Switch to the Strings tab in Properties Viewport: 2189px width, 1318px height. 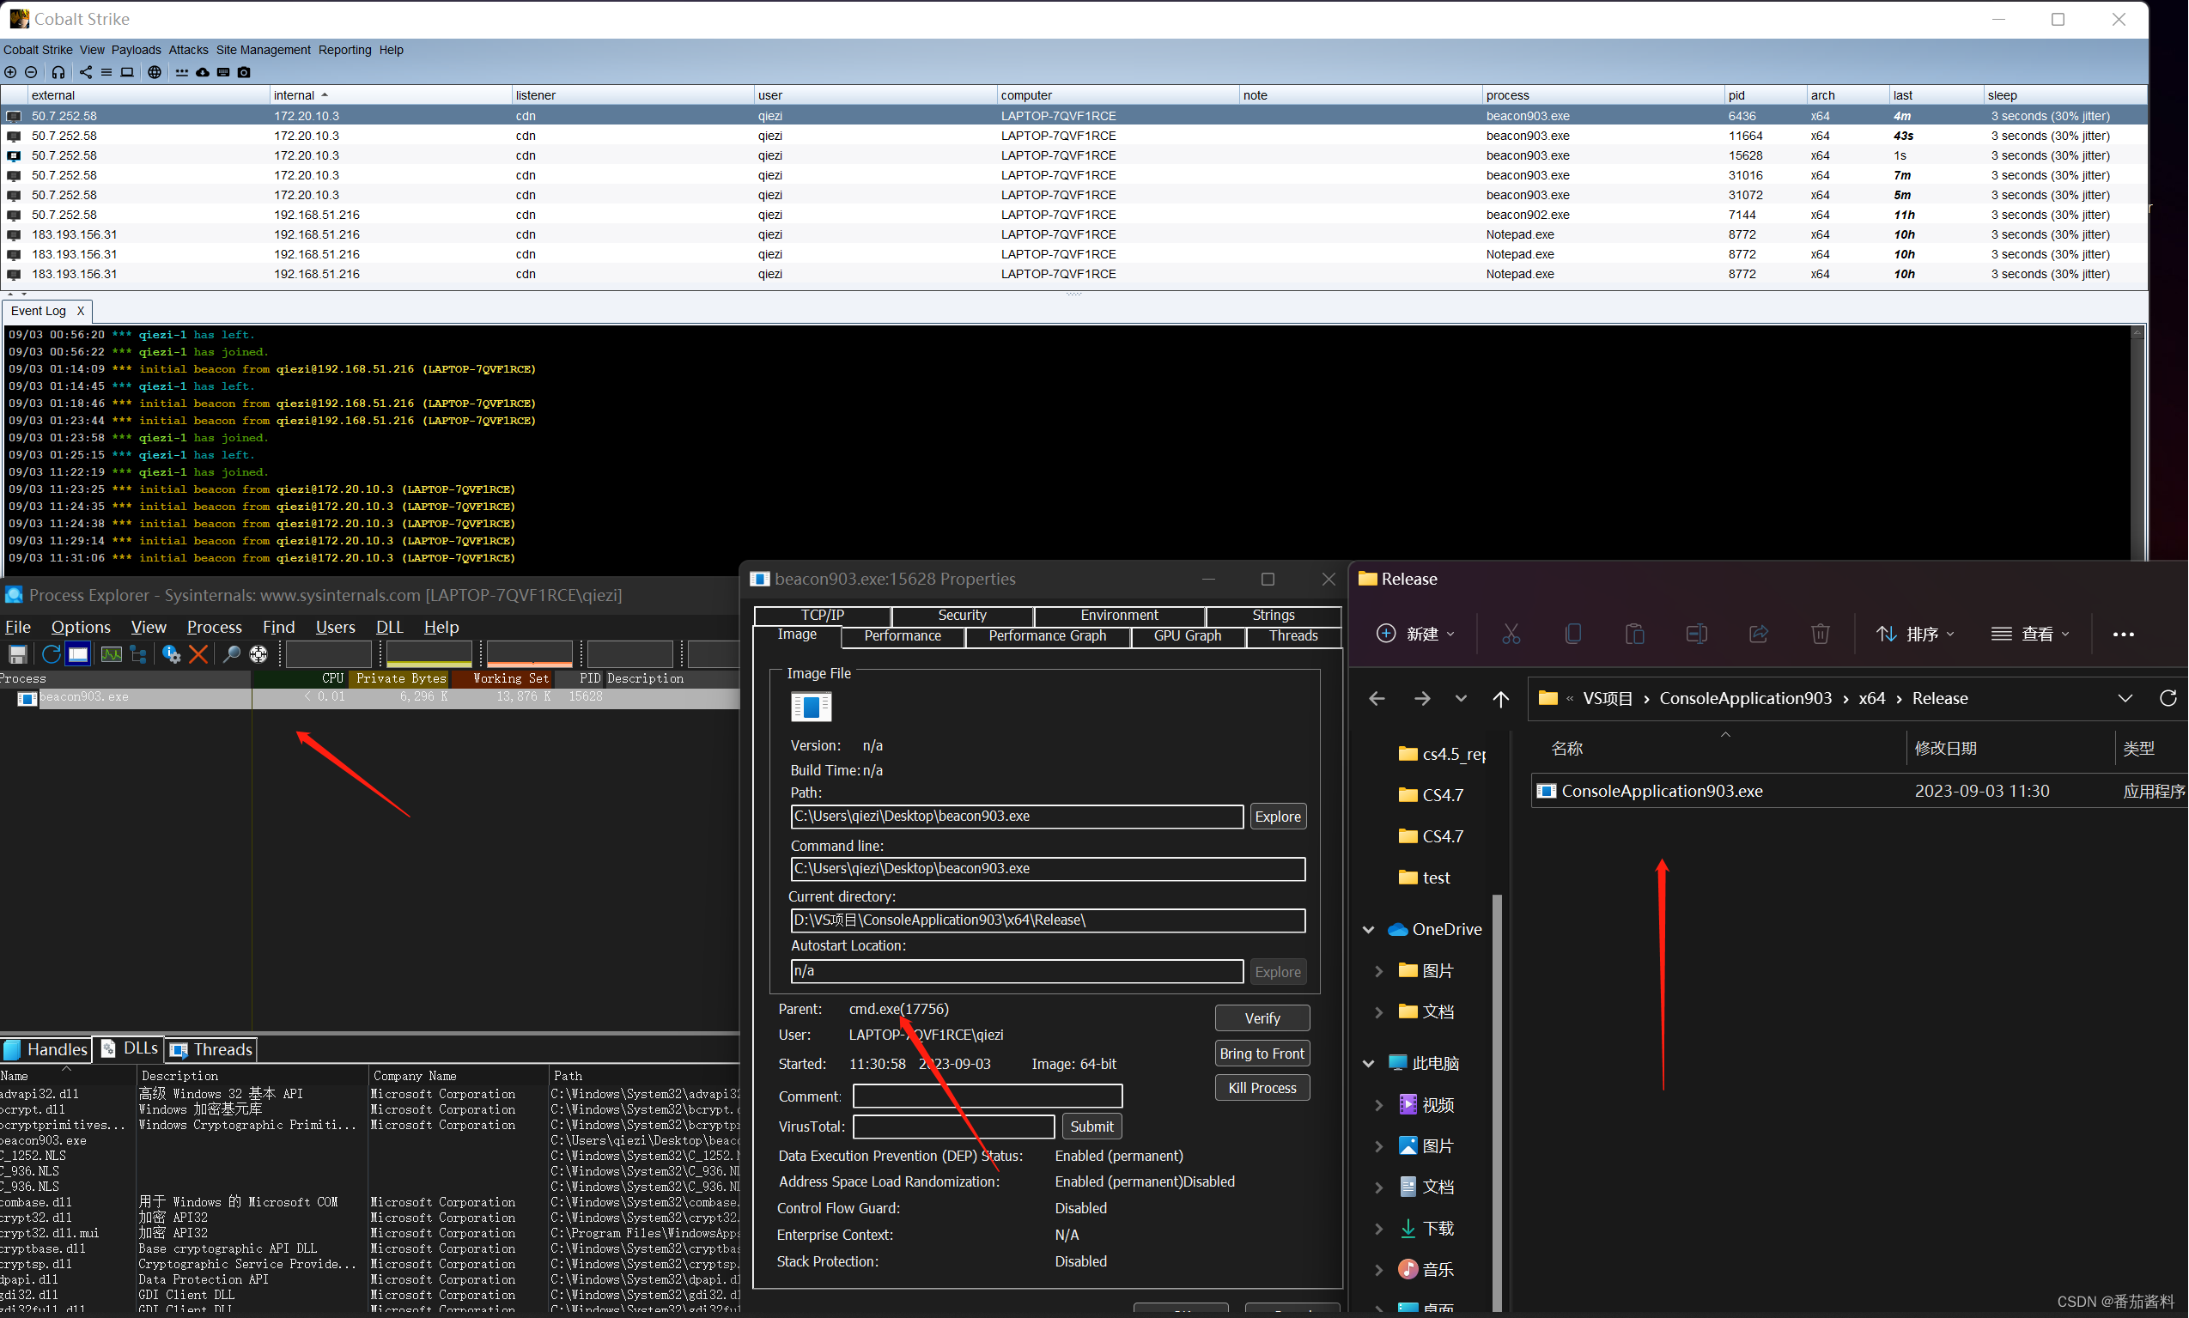click(1273, 616)
